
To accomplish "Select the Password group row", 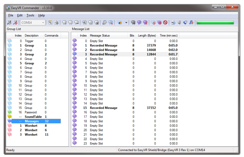I will click(x=34, y=112).
